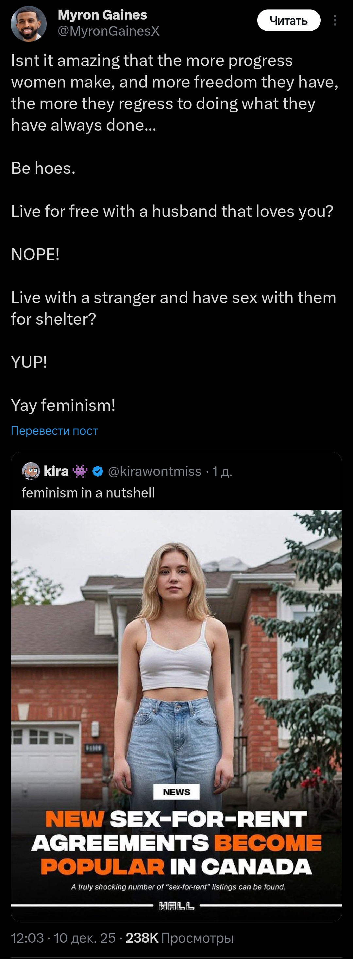The height and width of the screenshot is (959, 353).
Task: Click the purple alien emoji beside kira
Action: pos(80,471)
